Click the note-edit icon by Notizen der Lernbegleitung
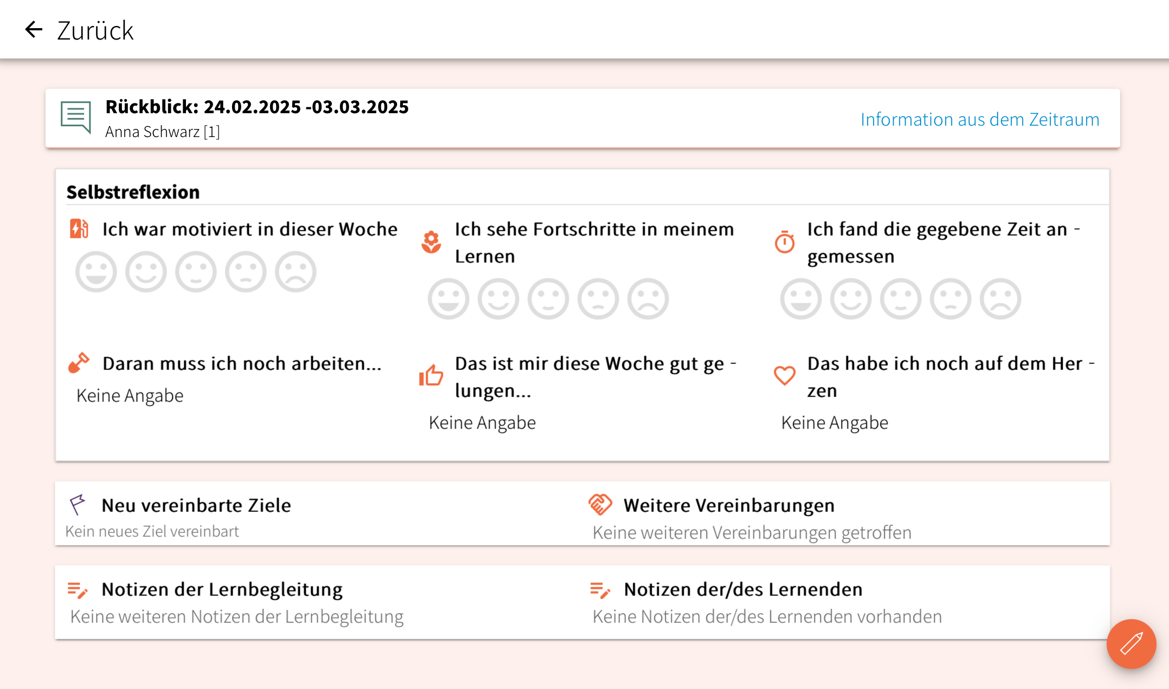Screen dimensions: 1169x689 (78, 590)
